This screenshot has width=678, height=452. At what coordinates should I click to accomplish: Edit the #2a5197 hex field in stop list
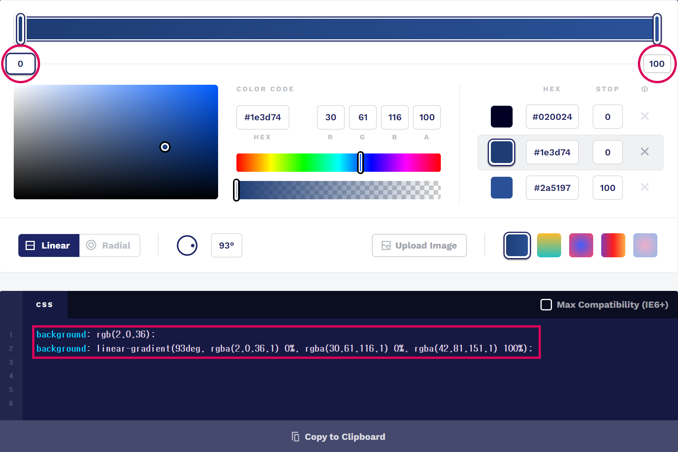point(552,188)
